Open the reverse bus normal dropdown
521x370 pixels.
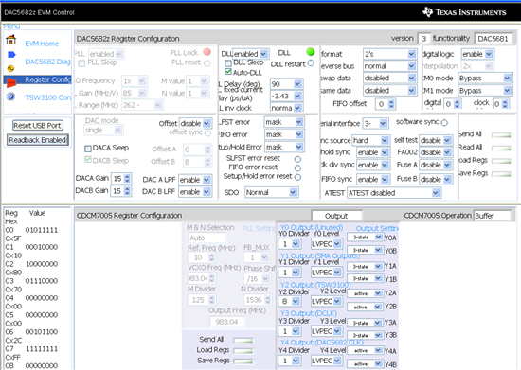(x=389, y=66)
